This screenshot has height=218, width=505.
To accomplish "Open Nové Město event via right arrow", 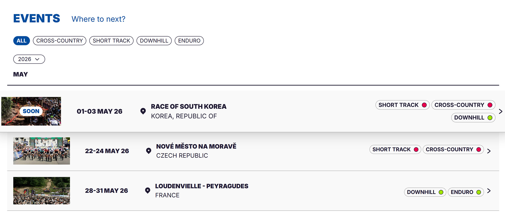I will pyautogui.click(x=489, y=151).
